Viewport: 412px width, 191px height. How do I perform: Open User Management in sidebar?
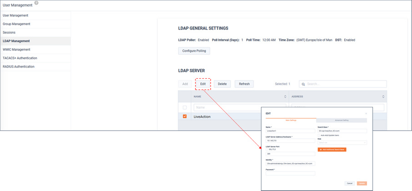[35, 15]
